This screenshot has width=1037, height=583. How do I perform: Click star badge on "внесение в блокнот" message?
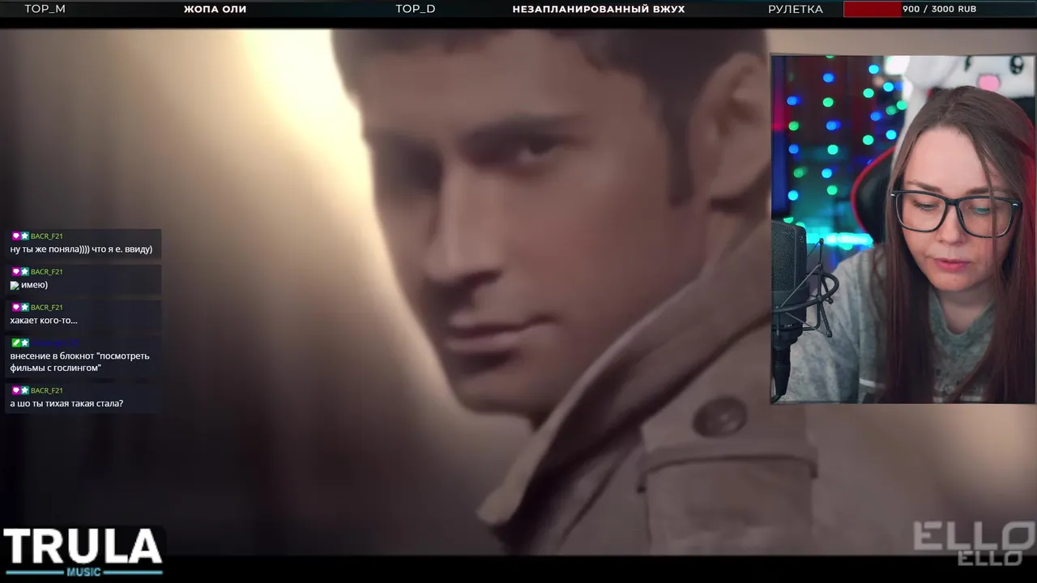pos(25,343)
